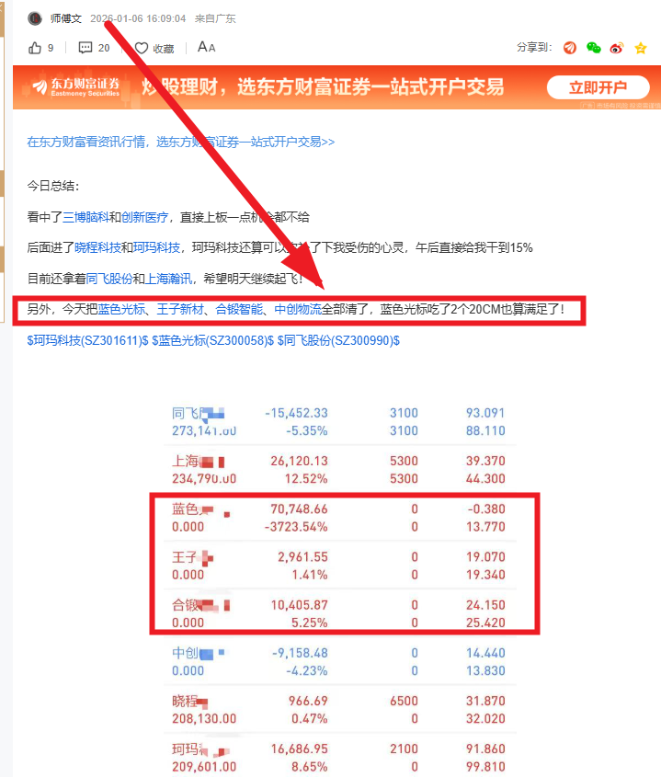Screen dimensions: 661x777
Task: Click the 44.300 current price
Action: 485,479
